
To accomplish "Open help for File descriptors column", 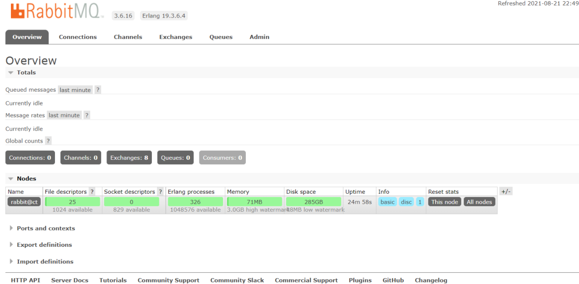I will [x=92, y=192].
